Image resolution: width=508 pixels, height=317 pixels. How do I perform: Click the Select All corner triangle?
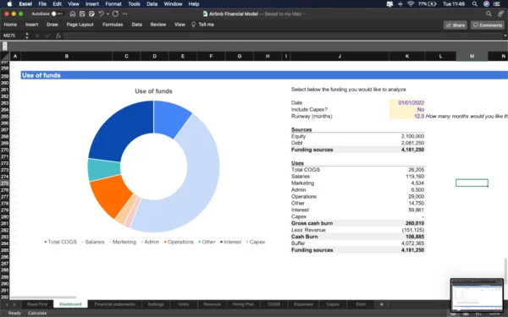click(5, 57)
